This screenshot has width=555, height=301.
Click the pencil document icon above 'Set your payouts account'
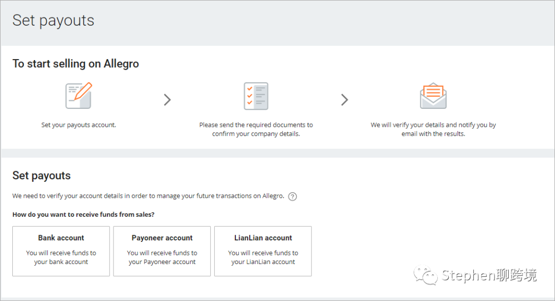click(79, 96)
